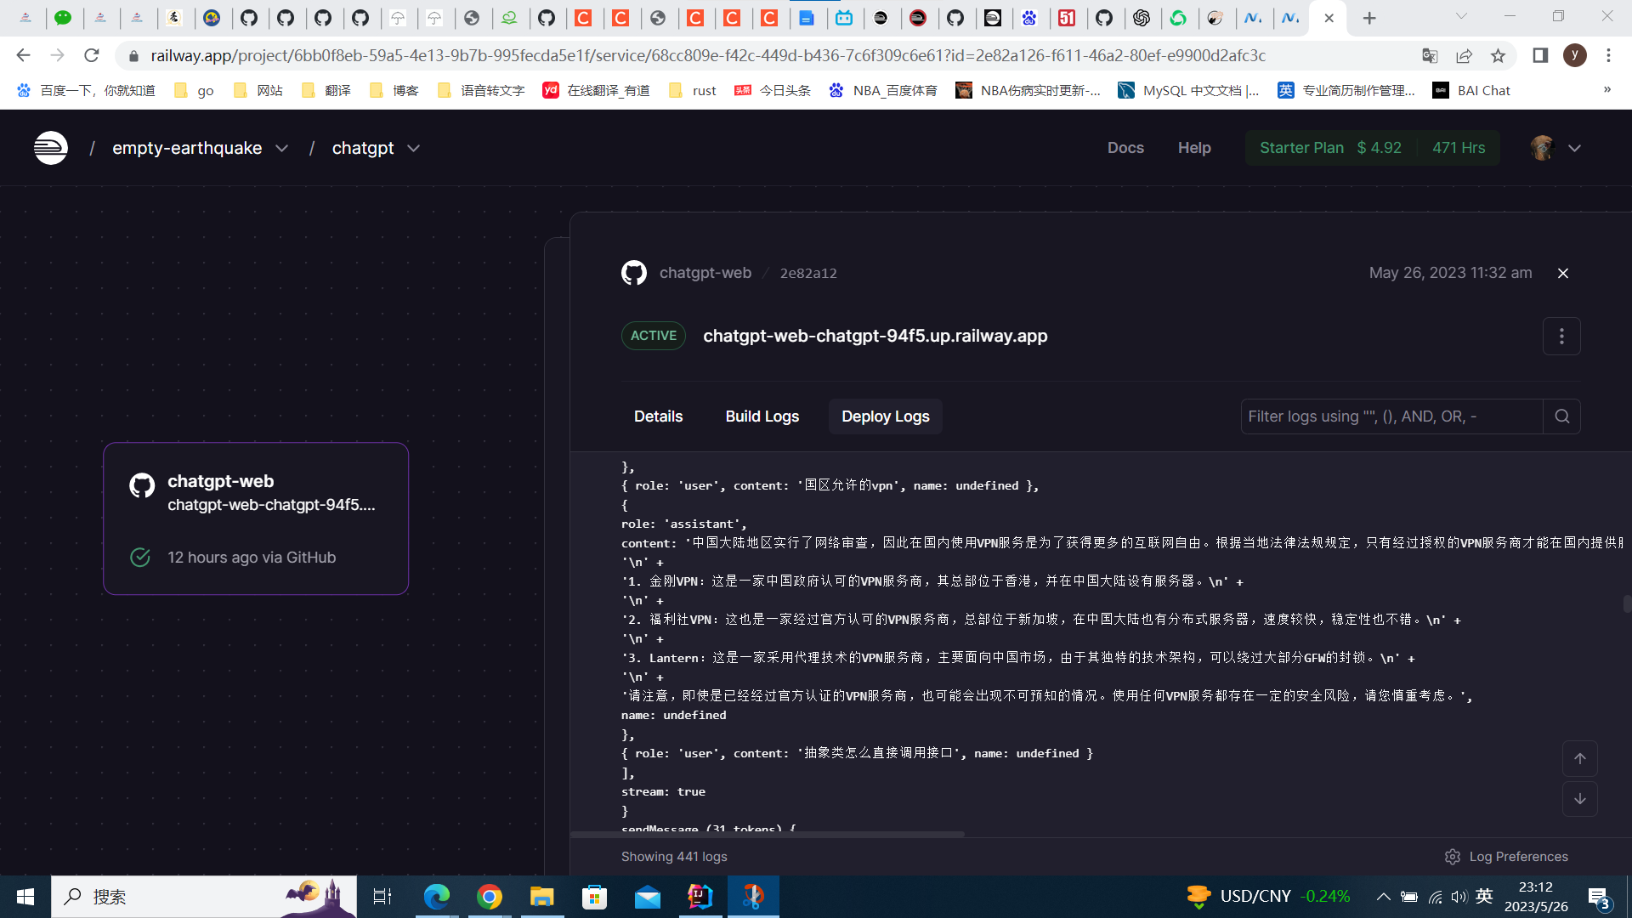Open the go bookmarks folder

[194, 90]
